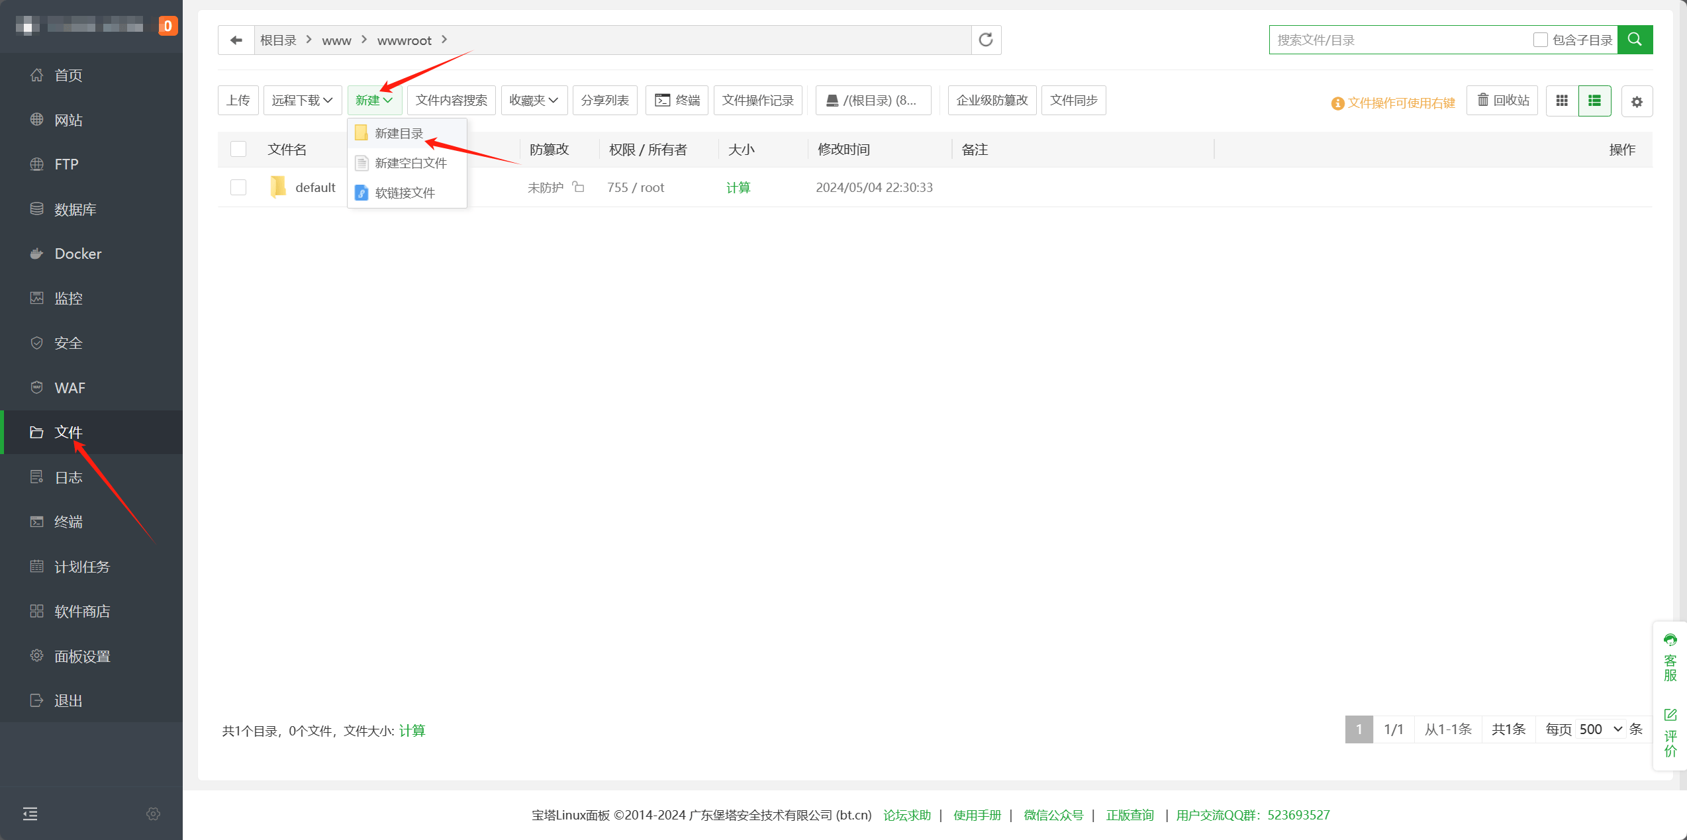
Task: Switch to list view mode
Action: pyautogui.click(x=1595, y=101)
